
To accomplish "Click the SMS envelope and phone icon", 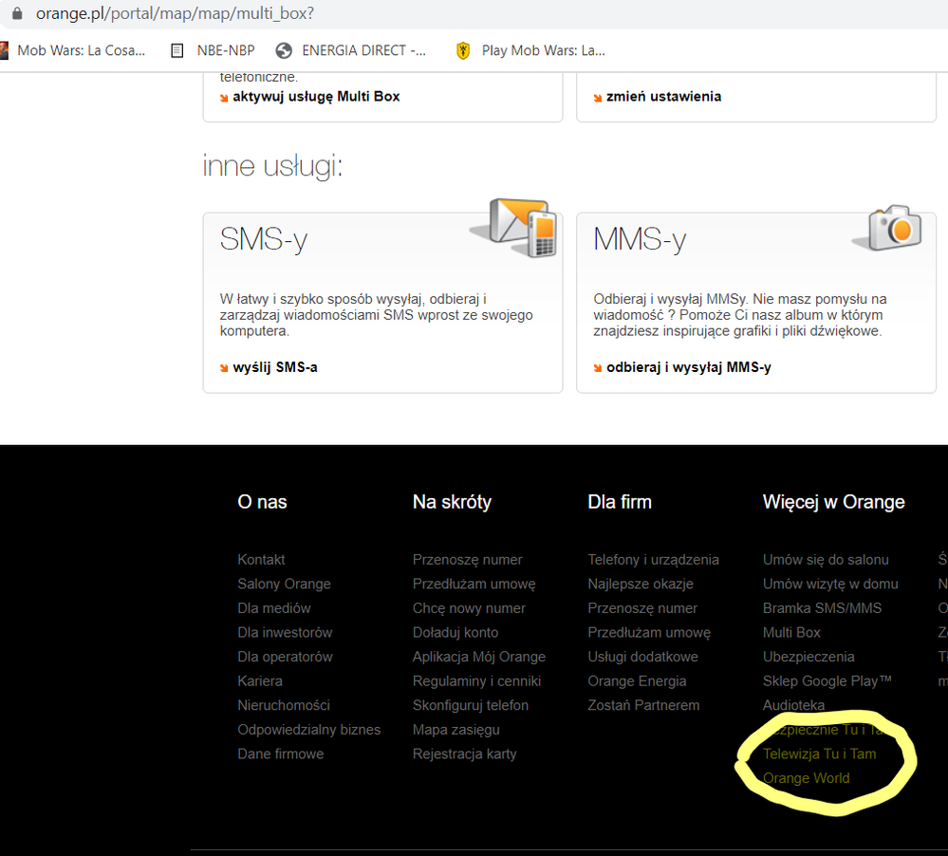I will pyautogui.click(x=512, y=228).
